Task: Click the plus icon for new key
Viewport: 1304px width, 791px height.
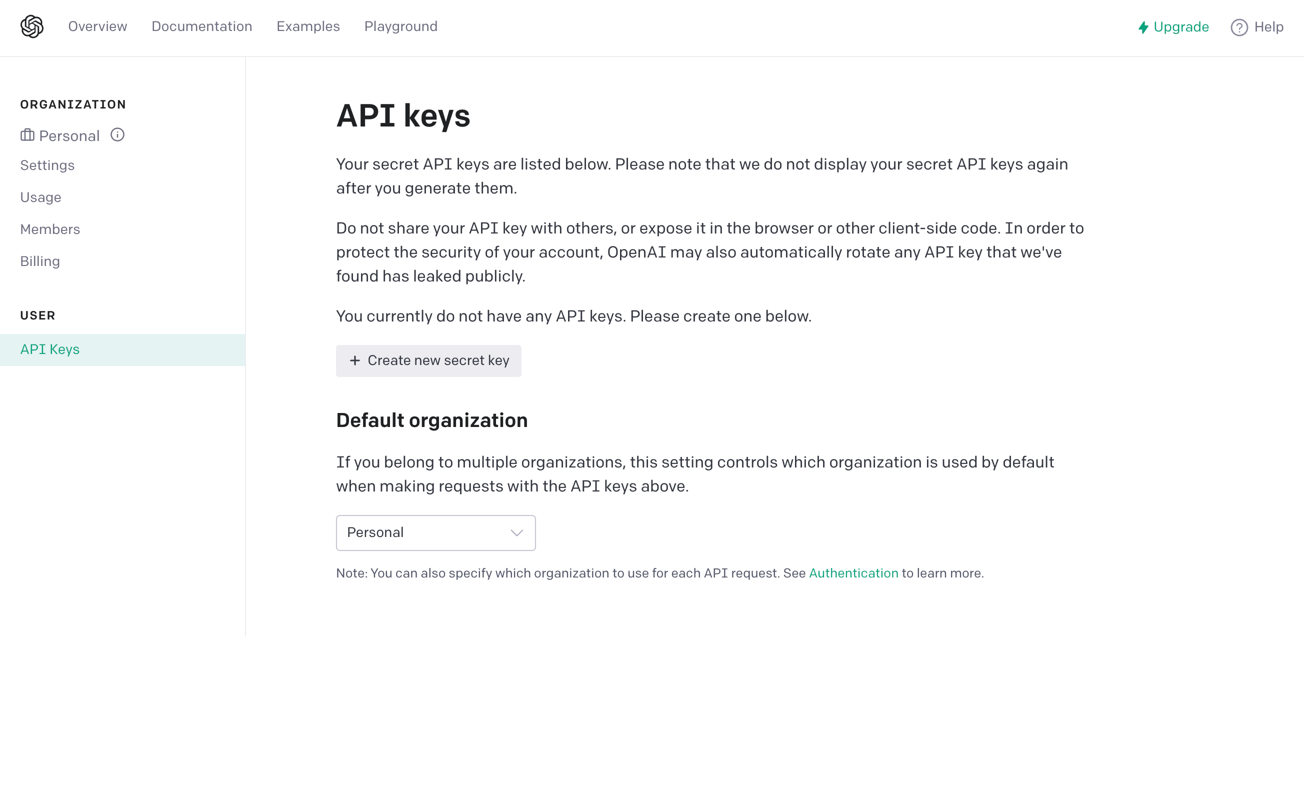Action: coord(354,361)
